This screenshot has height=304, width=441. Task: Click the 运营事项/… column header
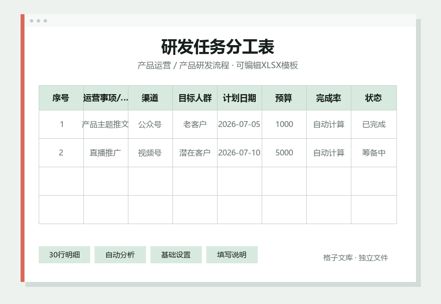[x=106, y=98]
